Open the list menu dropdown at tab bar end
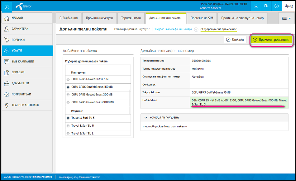 click(x=286, y=18)
